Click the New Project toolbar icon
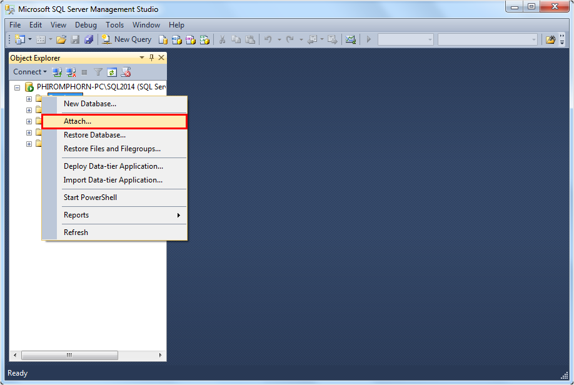 coord(20,39)
